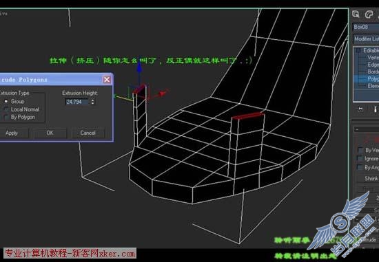The image size is (379, 262).
Task: Click the red selected polygon on armrest
Action: click(x=247, y=116)
